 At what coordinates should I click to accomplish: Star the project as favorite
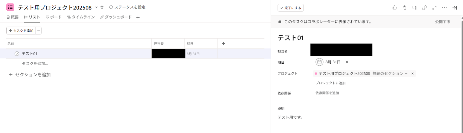pyautogui.click(x=102, y=7)
